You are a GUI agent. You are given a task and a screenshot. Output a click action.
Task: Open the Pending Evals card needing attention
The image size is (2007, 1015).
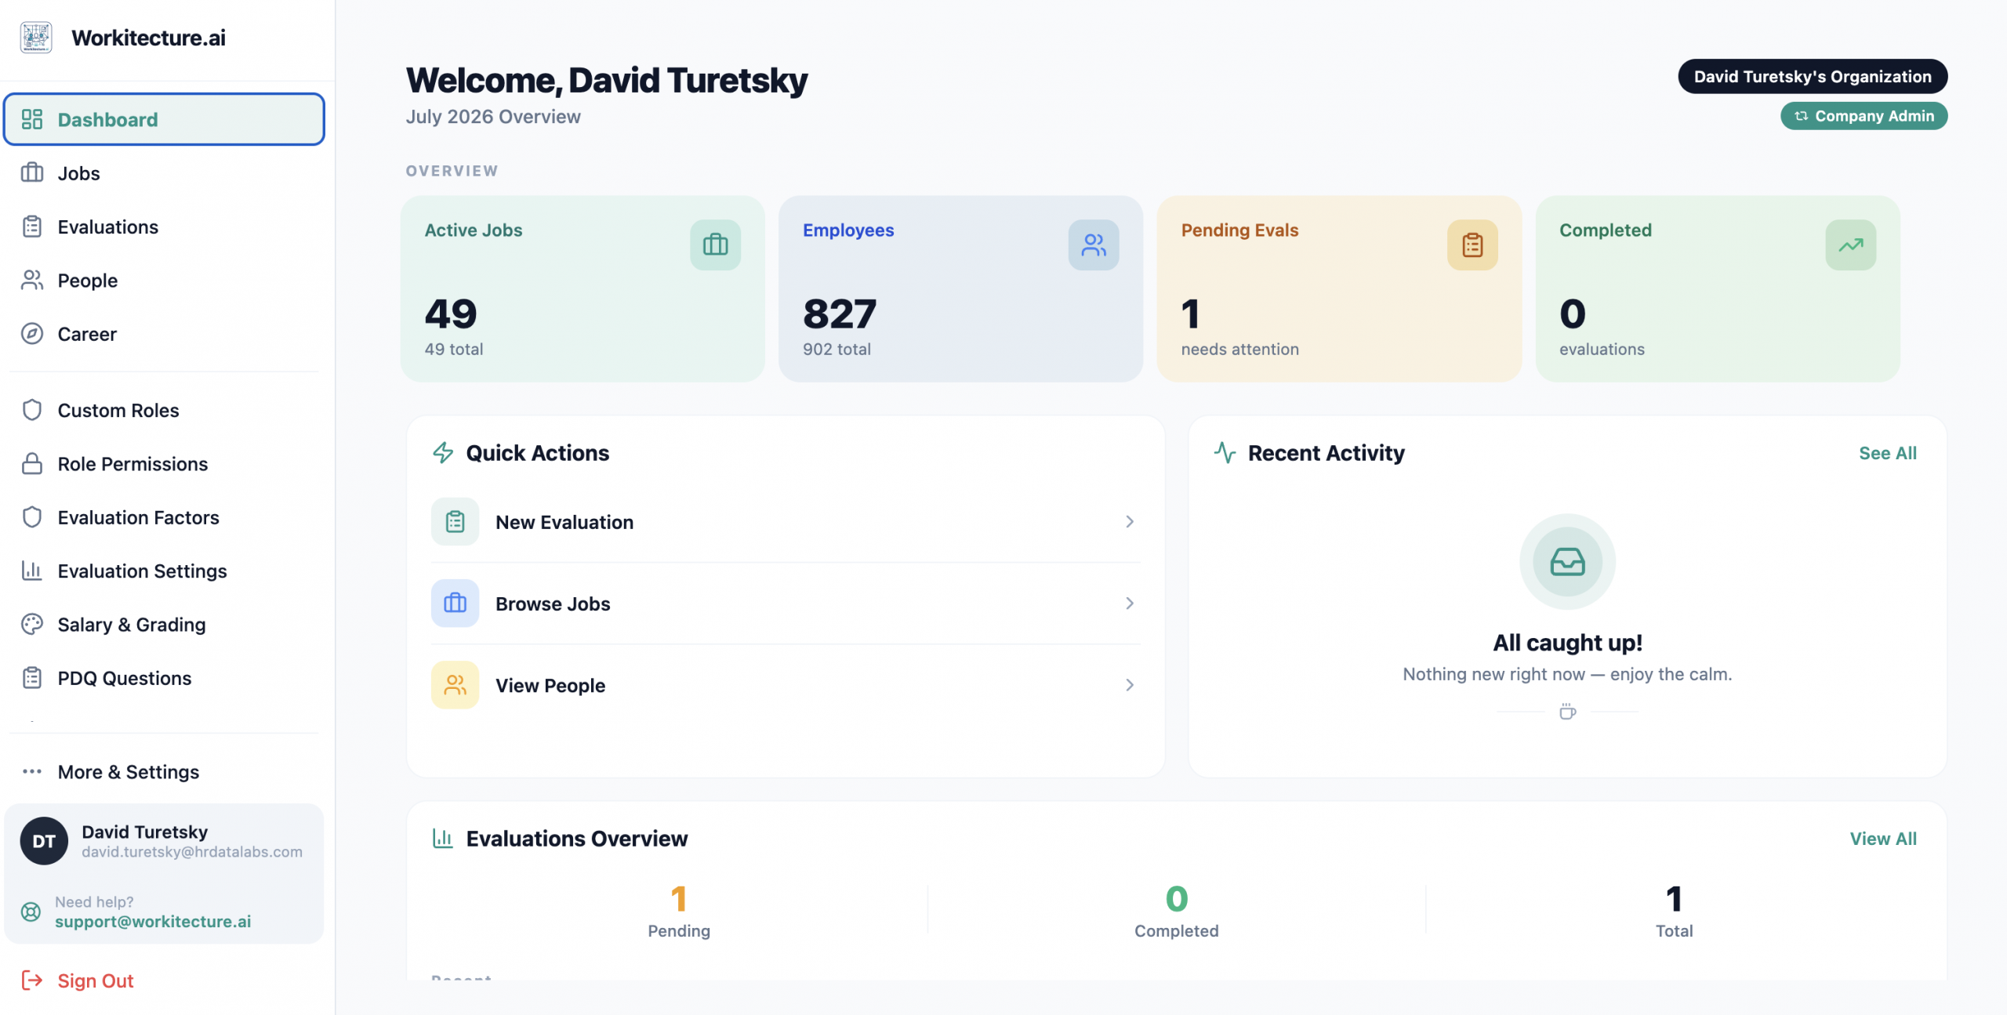(1339, 289)
